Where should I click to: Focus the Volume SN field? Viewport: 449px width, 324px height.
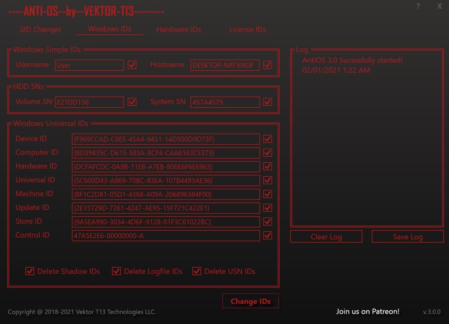click(x=89, y=102)
